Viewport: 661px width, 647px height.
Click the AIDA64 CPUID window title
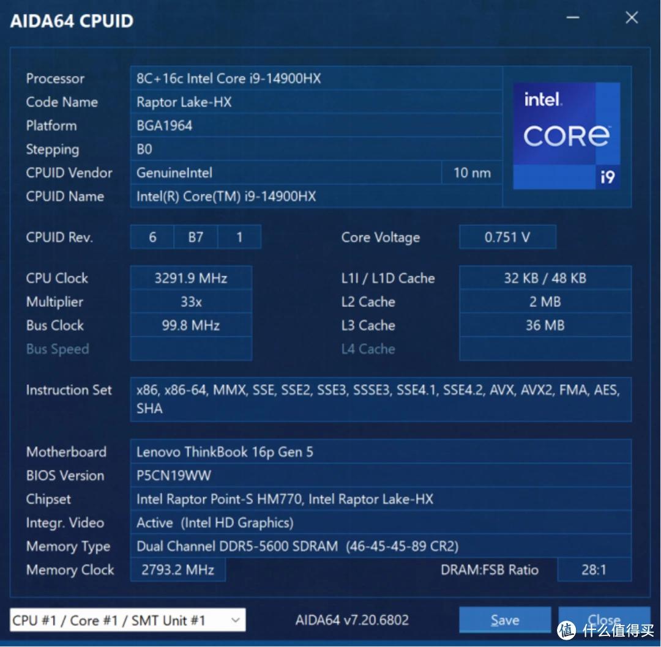pos(72,21)
